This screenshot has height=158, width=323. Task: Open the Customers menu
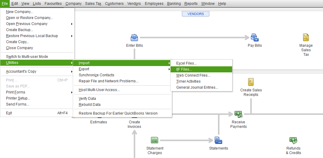[114, 4]
